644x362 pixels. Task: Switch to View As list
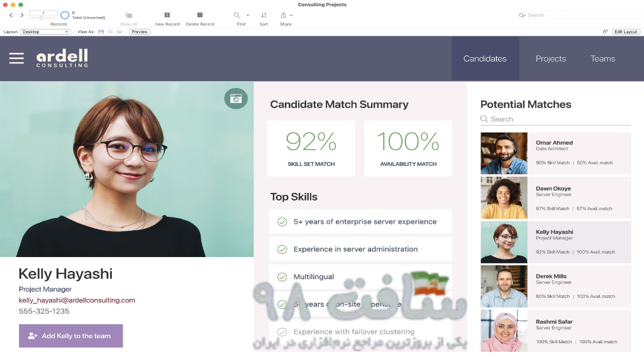(x=110, y=31)
